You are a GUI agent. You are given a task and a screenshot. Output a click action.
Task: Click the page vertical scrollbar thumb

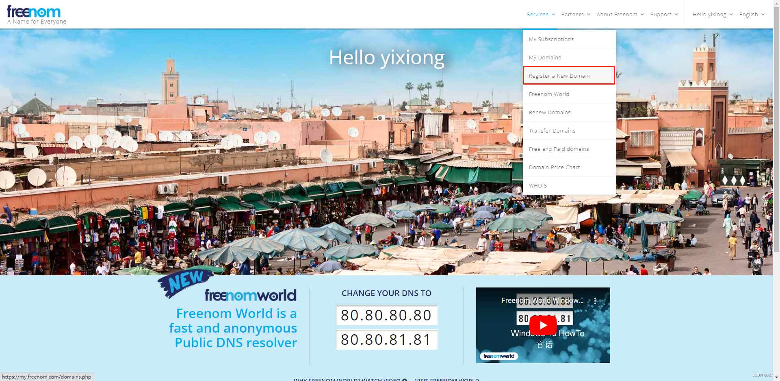coord(776,130)
